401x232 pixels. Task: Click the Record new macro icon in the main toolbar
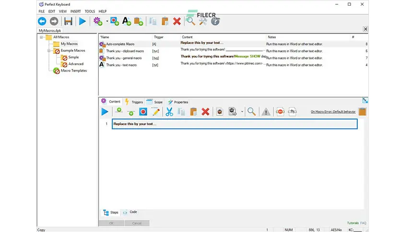[115, 21]
